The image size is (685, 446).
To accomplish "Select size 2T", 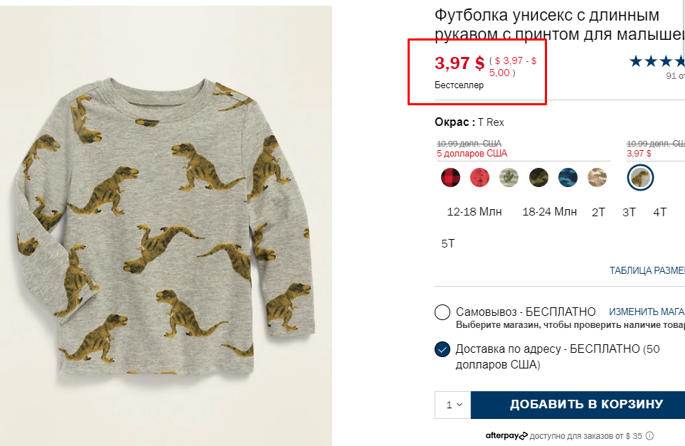I will tap(598, 212).
